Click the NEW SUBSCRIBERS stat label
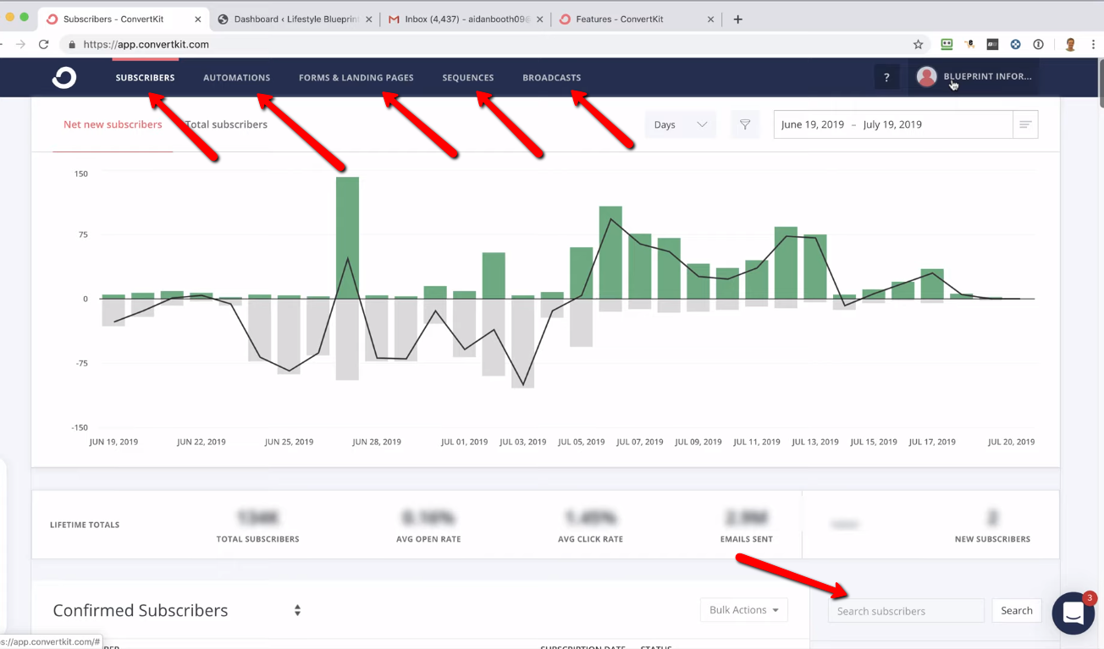 [x=992, y=539]
